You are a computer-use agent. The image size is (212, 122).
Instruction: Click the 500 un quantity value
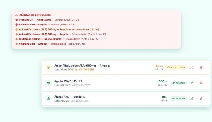163,81
